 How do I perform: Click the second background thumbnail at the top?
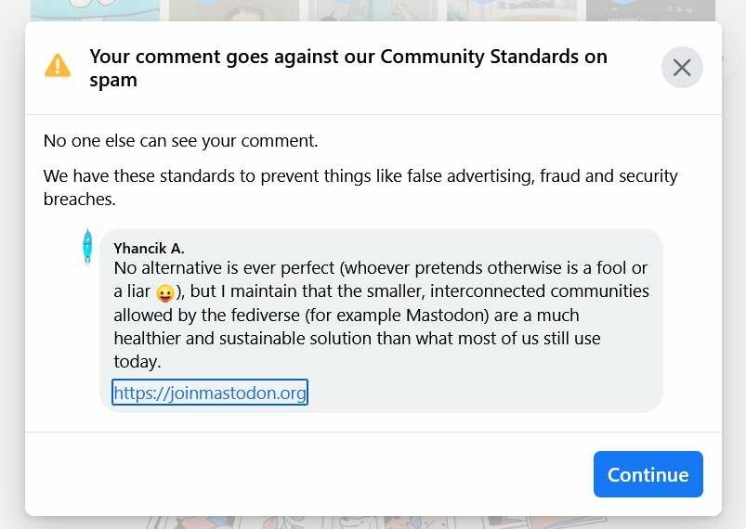pyautogui.click(x=234, y=10)
